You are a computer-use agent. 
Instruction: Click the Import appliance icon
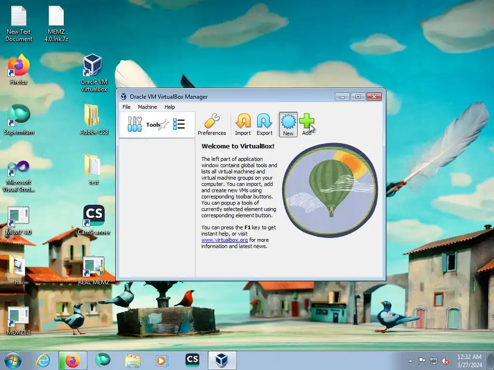pyautogui.click(x=243, y=124)
